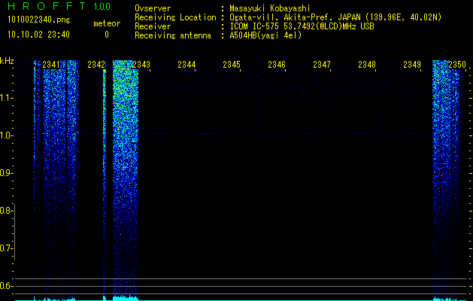Click the HROFFT 1.0.0 title text

coord(59,6)
